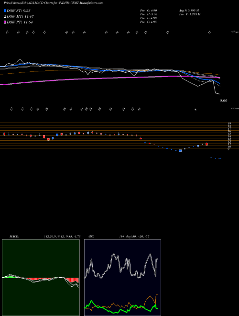This screenshot has width=239, height=316.
Task: Click the MACD '(12,26,9) 8.12, 9.85, -1.73' values
Action: [x=62, y=237]
